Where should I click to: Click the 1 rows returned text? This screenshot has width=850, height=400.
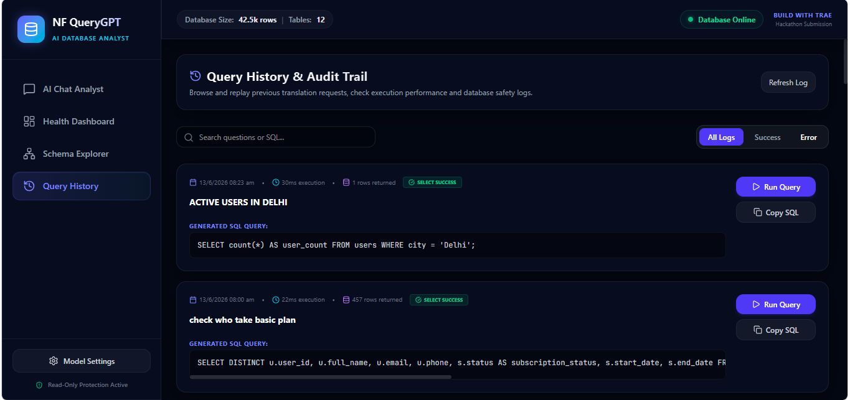coord(374,183)
